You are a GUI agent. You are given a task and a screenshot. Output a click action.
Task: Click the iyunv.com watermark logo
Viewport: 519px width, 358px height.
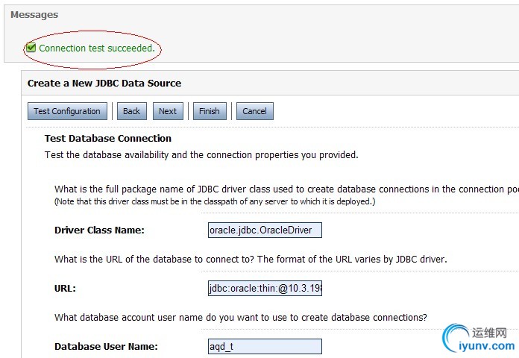pos(478,338)
